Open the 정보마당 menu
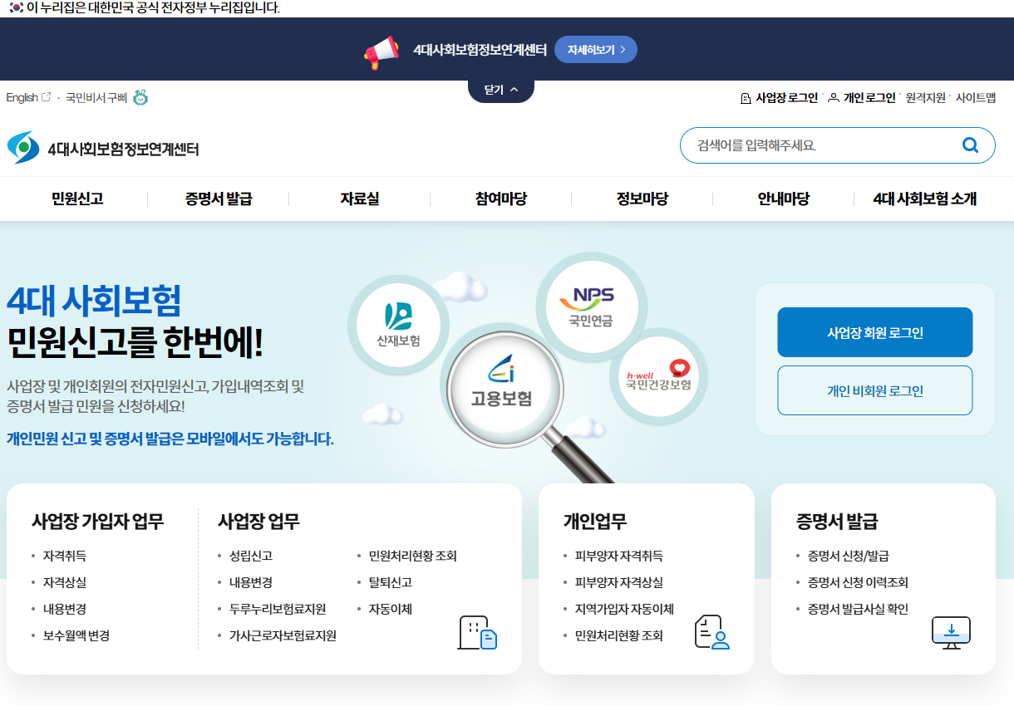 [x=642, y=199]
